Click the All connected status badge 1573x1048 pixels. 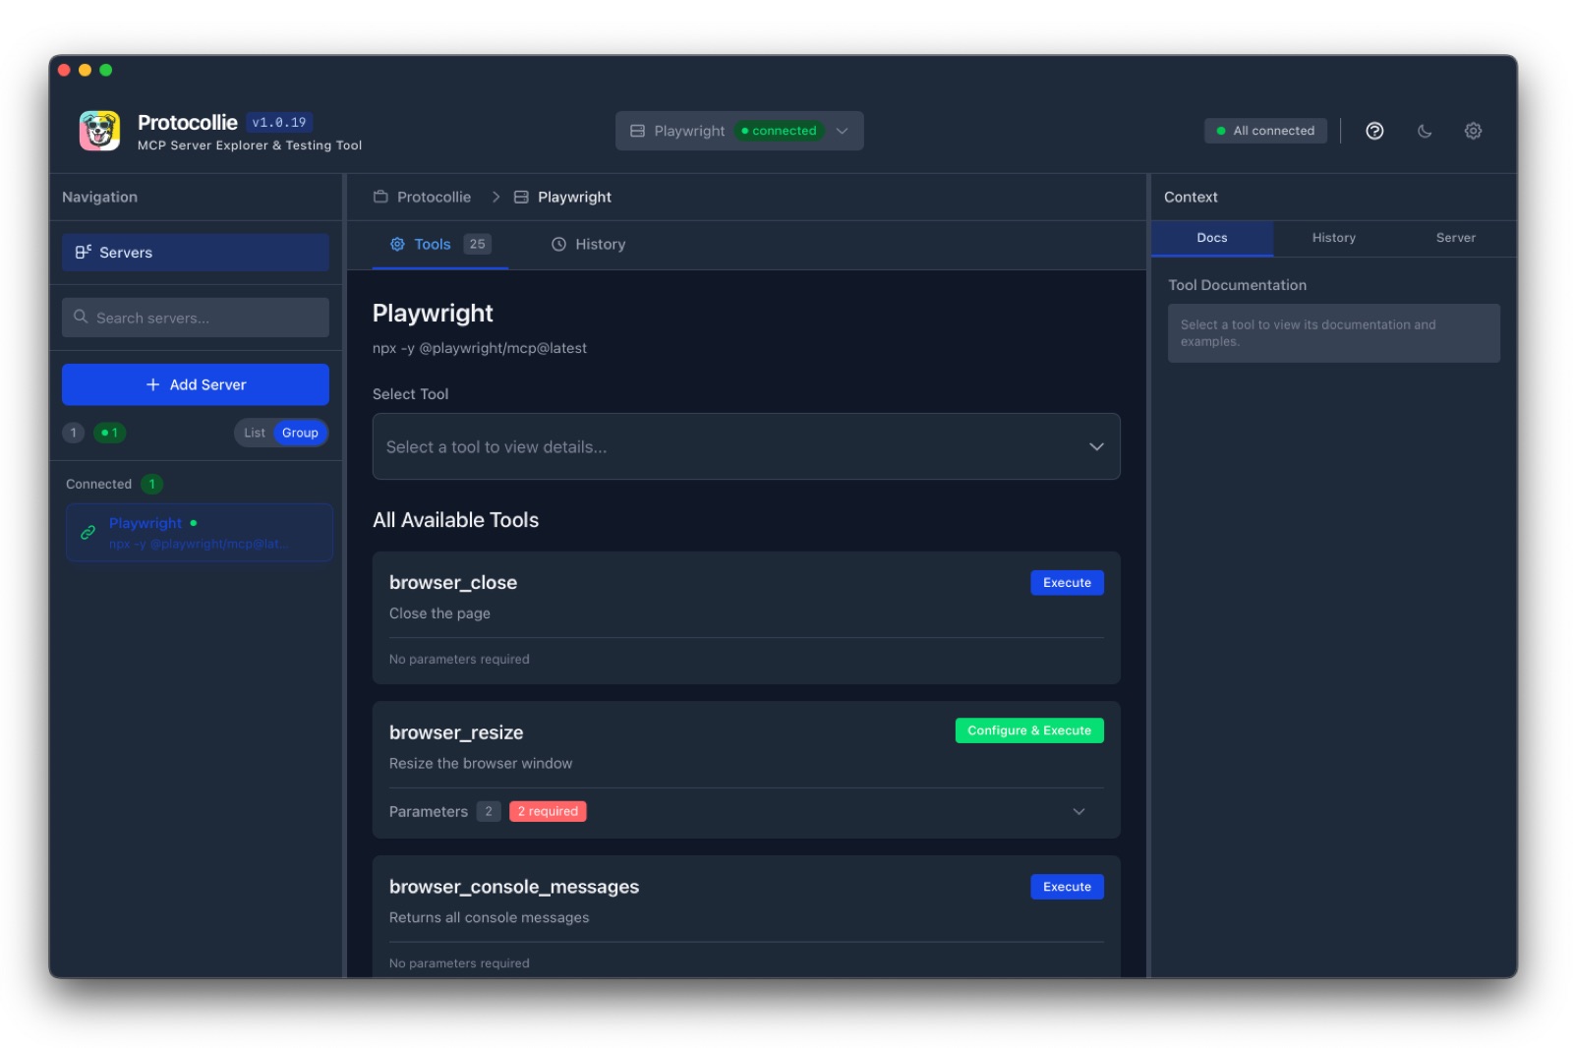[1265, 131]
